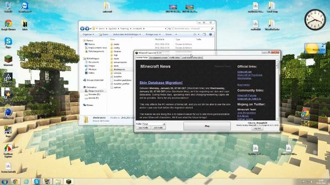The width and height of the screenshot is (330, 185).
Task: Open the Organiser menu in Explorer
Action: (88, 34)
